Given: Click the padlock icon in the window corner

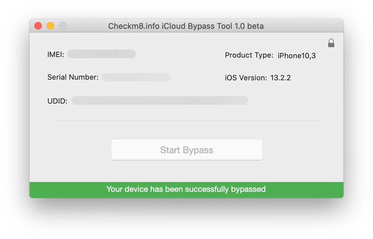Looking at the screenshot, I should (x=331, y=43).
